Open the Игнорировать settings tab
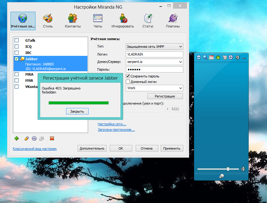267x203 pixels. 123,21
